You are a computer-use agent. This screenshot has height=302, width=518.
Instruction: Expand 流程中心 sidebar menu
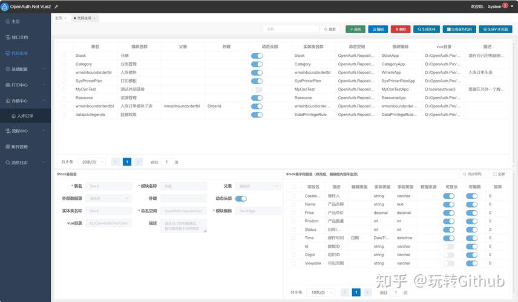[x=25, y=131]
